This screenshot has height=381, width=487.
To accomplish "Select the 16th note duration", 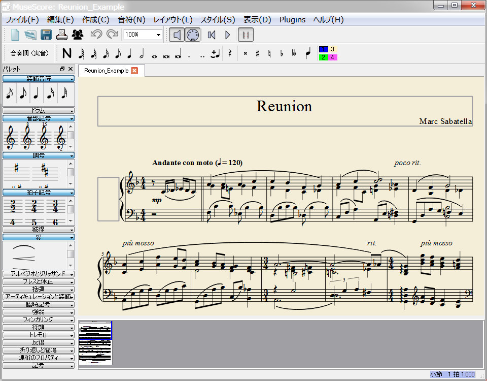I will pyautogui.click(x=106, y=53).
